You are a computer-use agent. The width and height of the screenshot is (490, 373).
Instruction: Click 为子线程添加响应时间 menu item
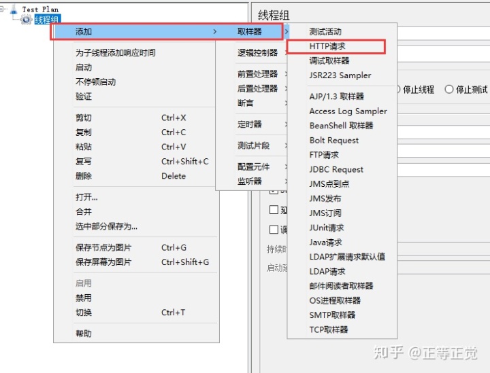click(x=135, y=53)
